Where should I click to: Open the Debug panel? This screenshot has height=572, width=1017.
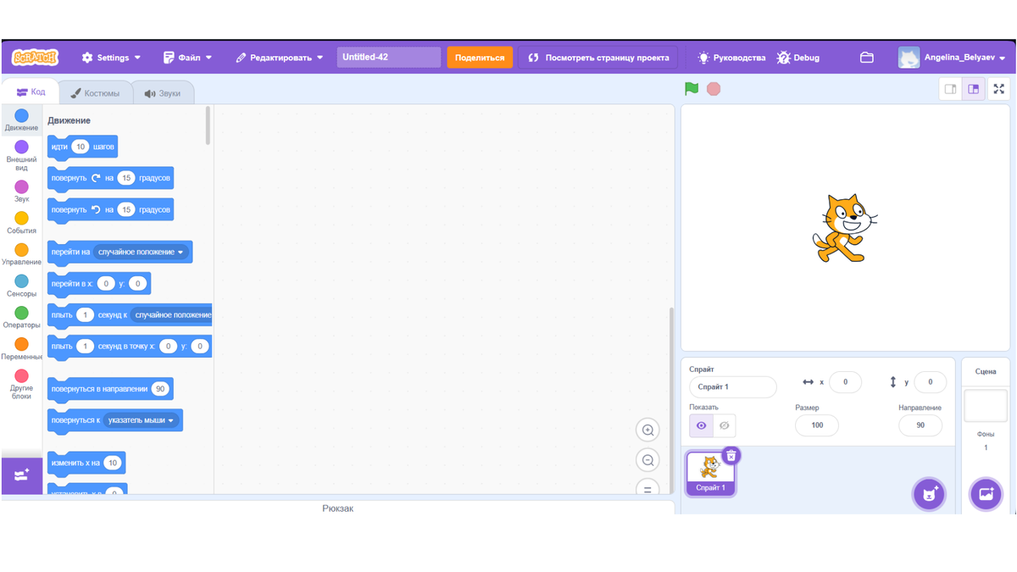(x=798, y=58)
